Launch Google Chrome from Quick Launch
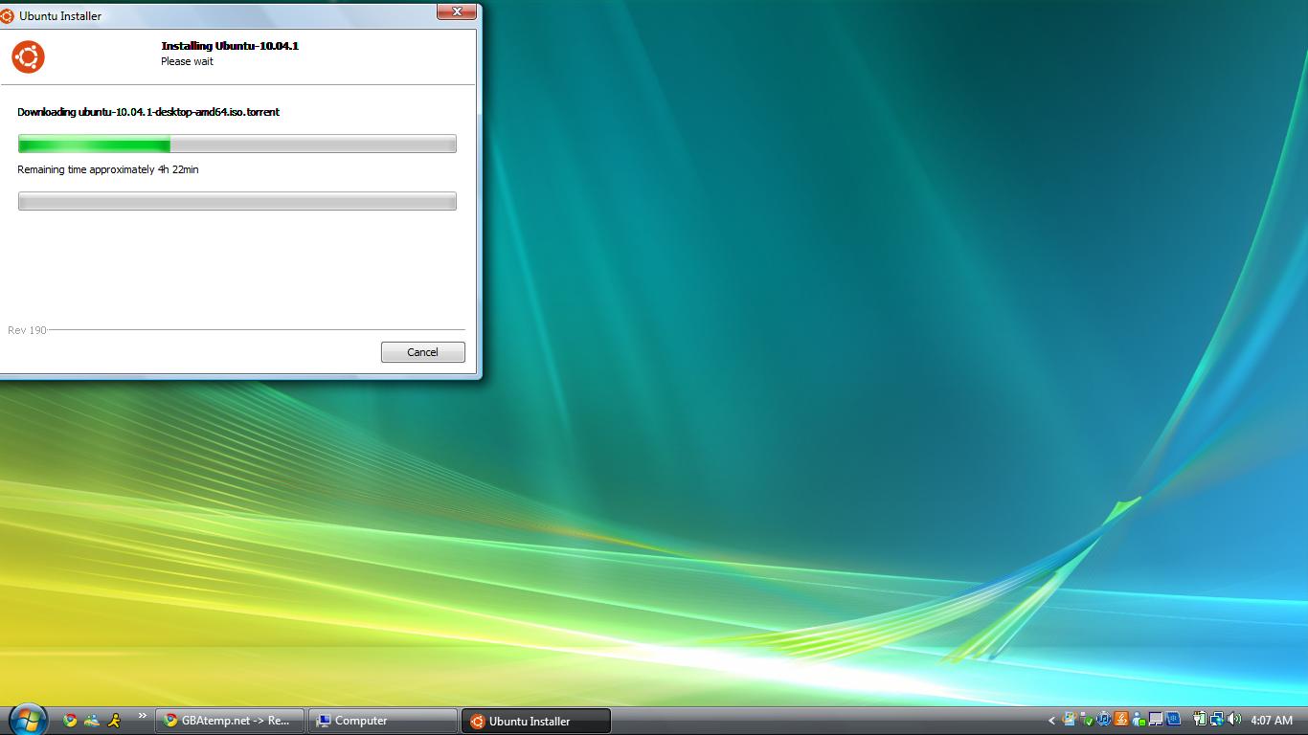The width and height of the screenshot is (1308, 735). coord(70,721)
